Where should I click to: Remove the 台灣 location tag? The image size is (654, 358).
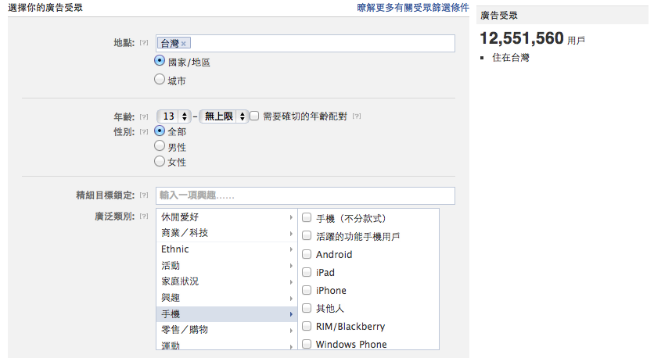click(x=183, y=43)
